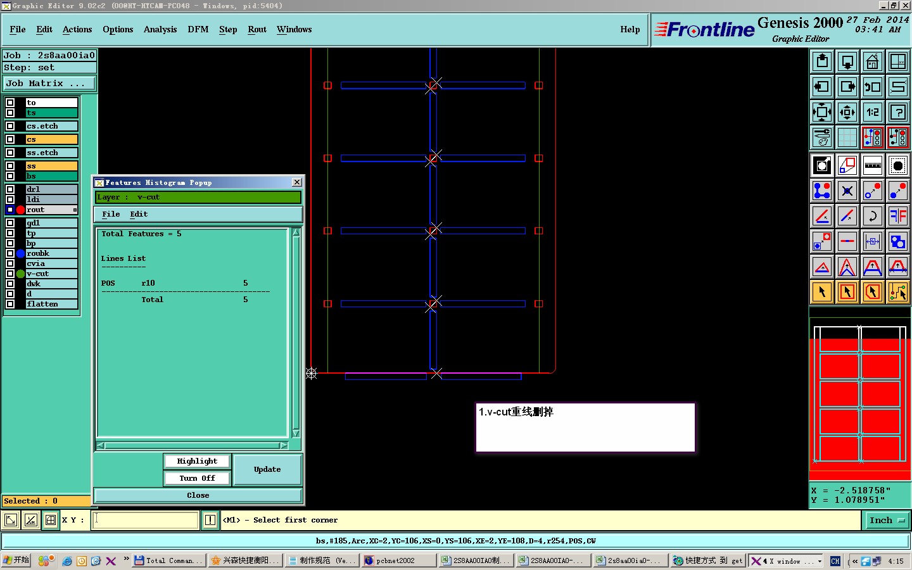Image resolution: width=912 pixels, height=570 pixels.
Task: Toggle the checkbox for layer rout
Action: [10, 210]
